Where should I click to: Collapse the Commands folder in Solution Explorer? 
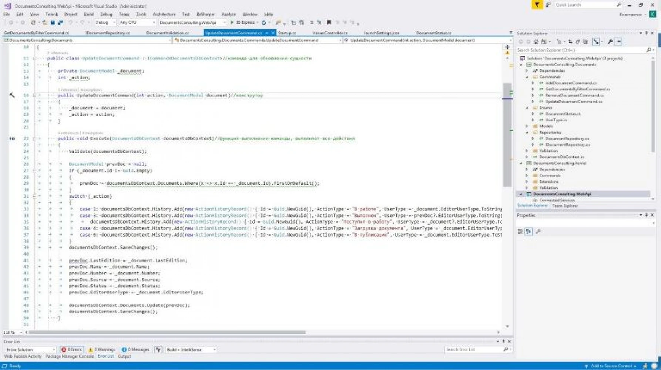[x=527, y=77]
